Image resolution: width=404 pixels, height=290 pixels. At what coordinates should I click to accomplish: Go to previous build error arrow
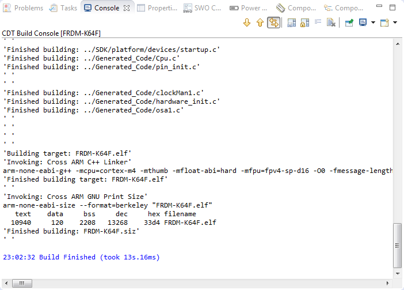[260, 22]
